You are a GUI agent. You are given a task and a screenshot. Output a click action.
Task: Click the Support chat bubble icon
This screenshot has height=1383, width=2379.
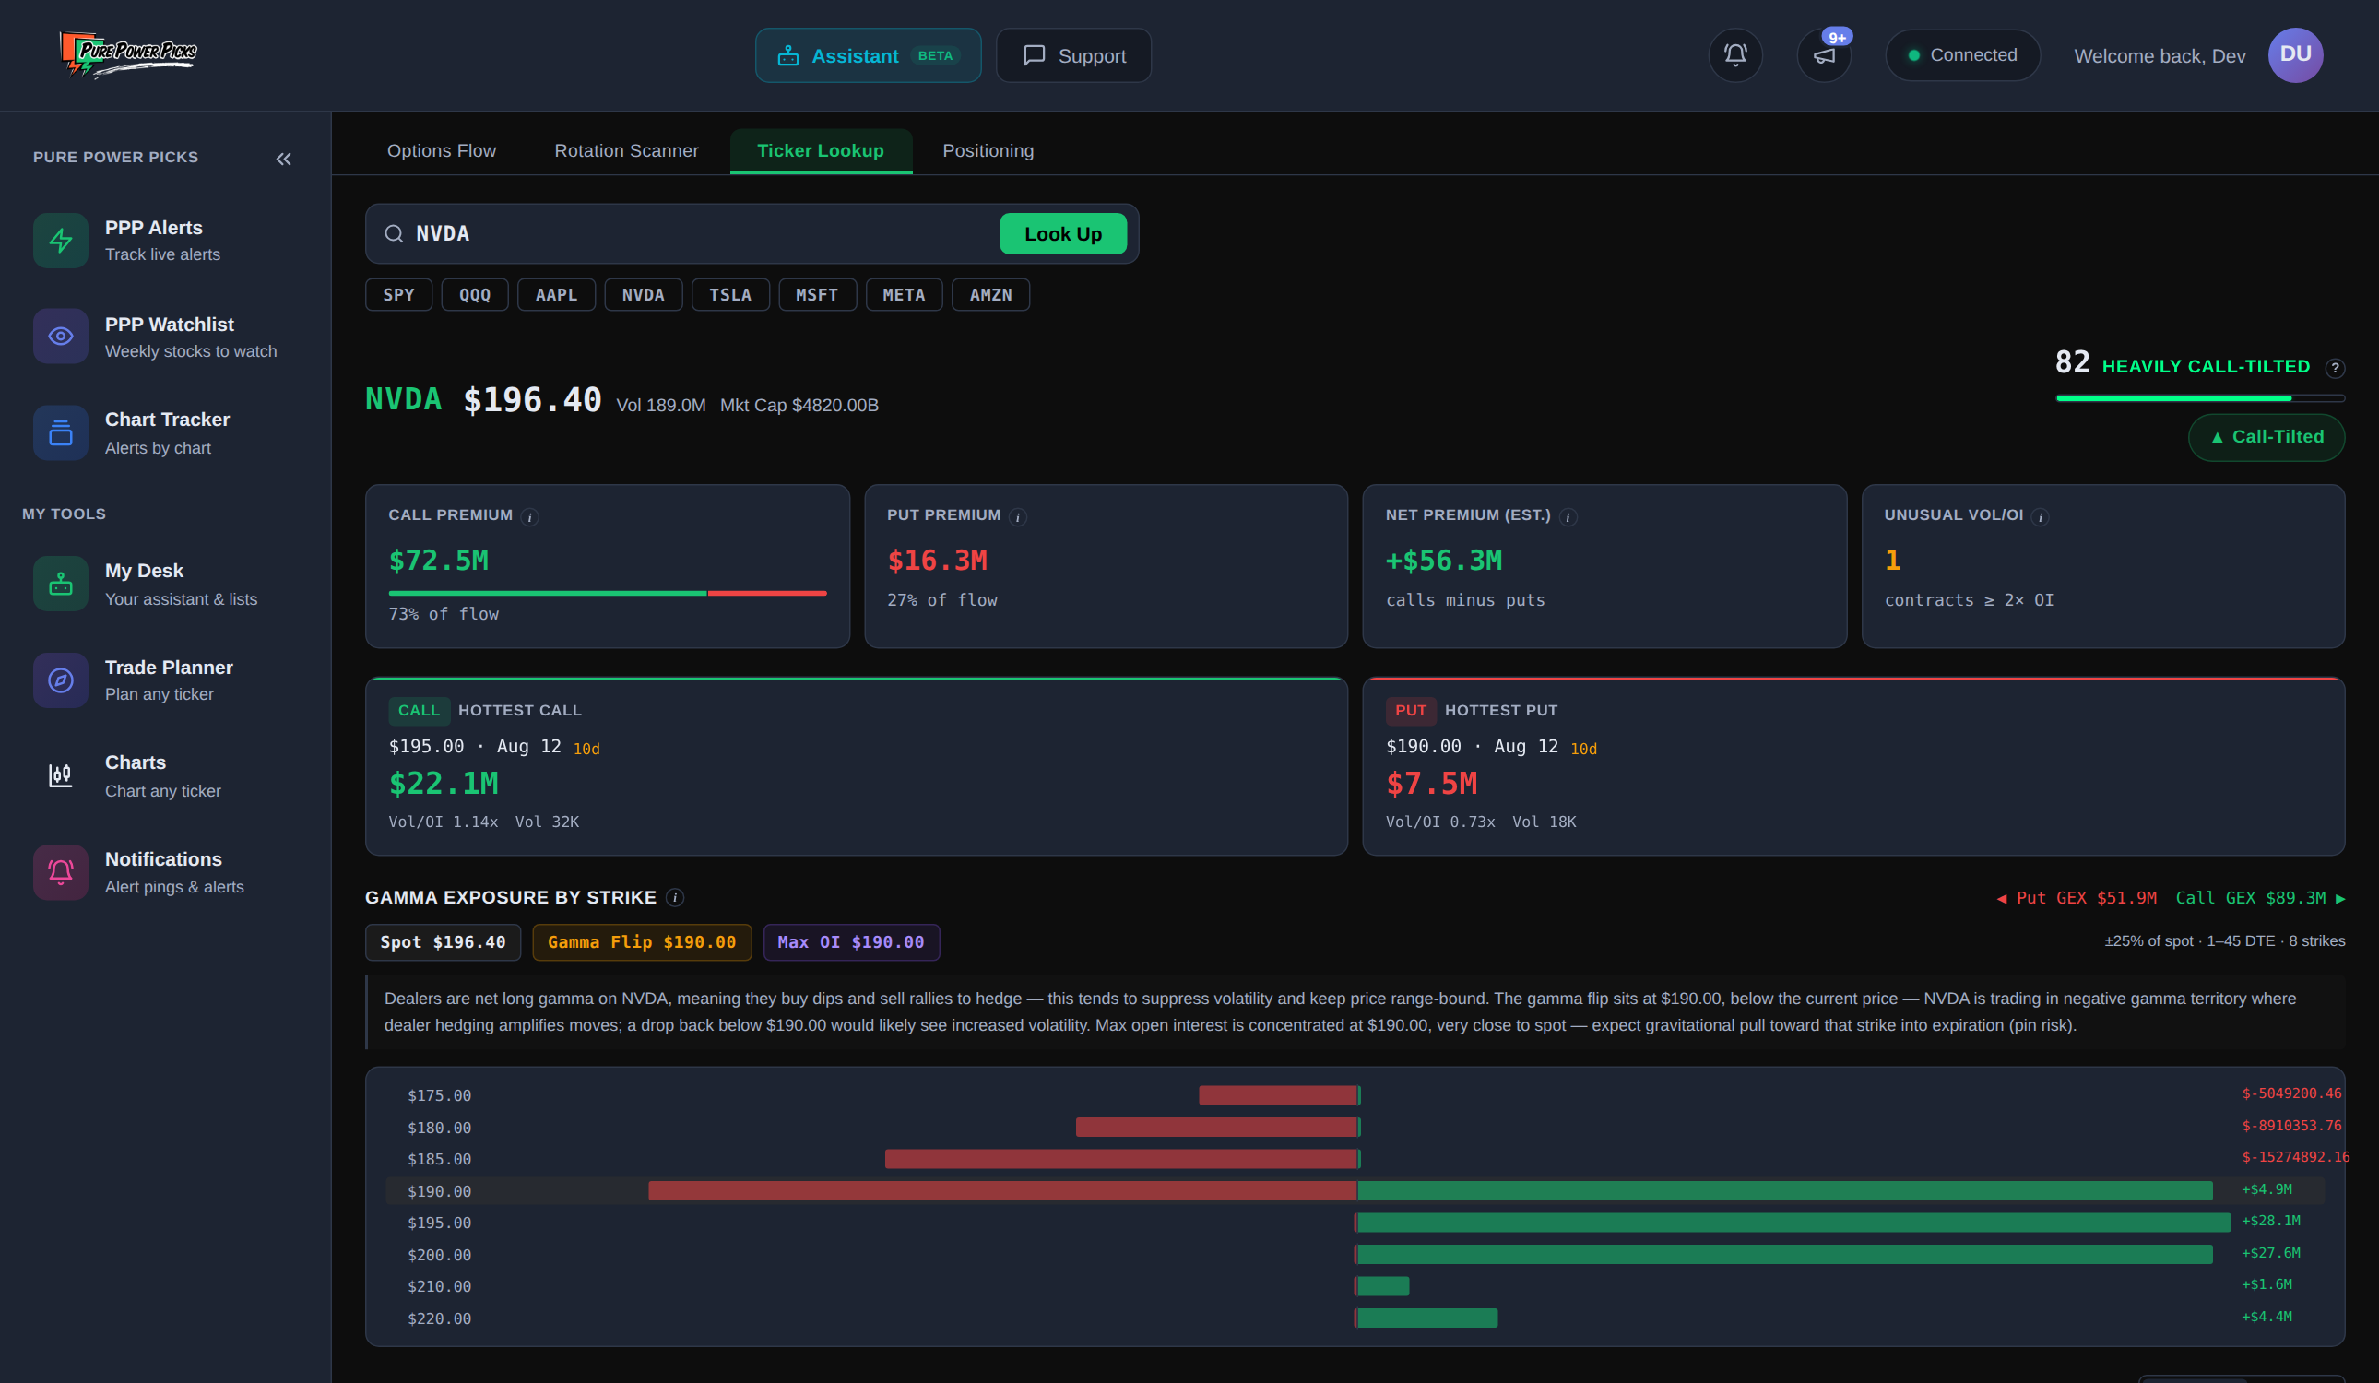(1034, 55)
